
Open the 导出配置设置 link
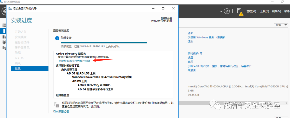(x=61, y=112)
